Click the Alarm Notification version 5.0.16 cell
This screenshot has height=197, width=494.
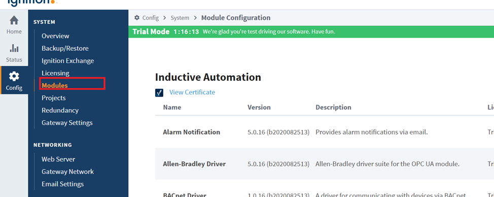point(278,133)
